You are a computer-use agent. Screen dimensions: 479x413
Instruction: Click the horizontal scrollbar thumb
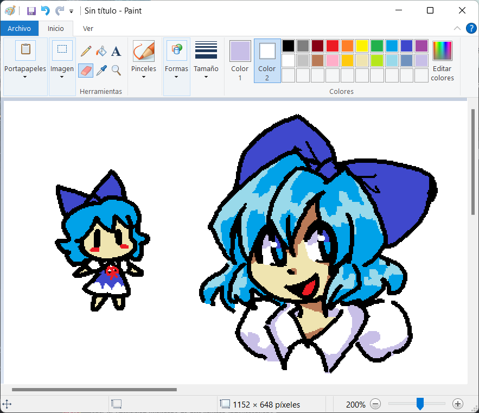click(x=94, y=390)
